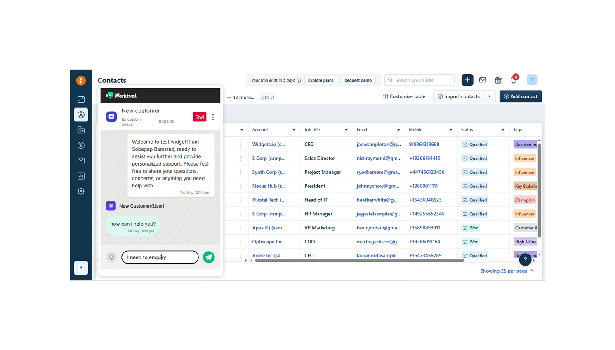Click the vertical table scrollbar
This screenshot has height=350, width=615.
coord(539,190)
